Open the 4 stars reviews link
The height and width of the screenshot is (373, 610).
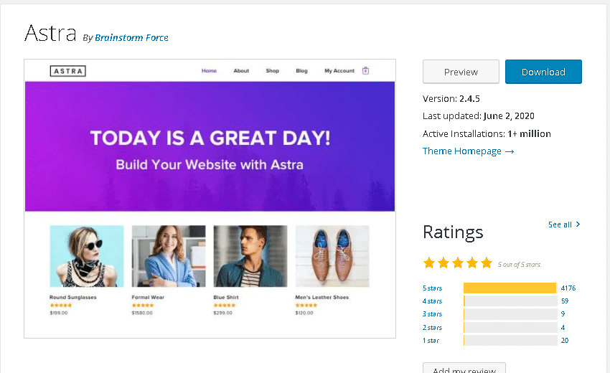click(433, 301)
